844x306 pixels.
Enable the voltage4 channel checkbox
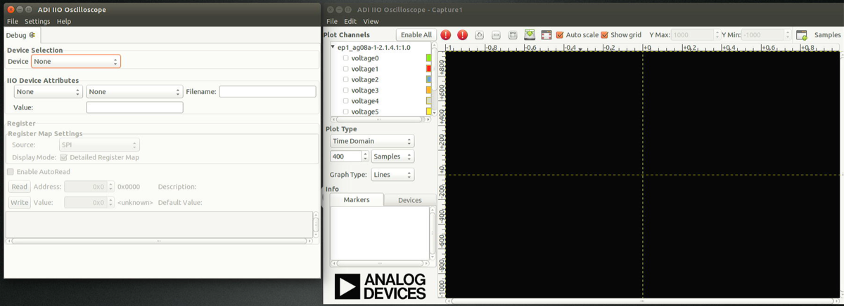pos(345,101)
